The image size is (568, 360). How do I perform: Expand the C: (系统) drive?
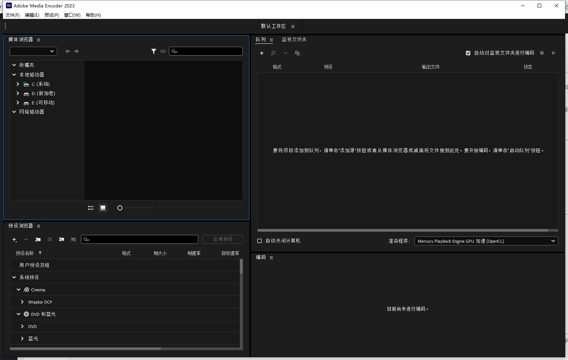(18, 84)
